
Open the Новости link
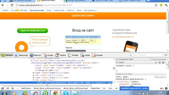tap(71, 11)
